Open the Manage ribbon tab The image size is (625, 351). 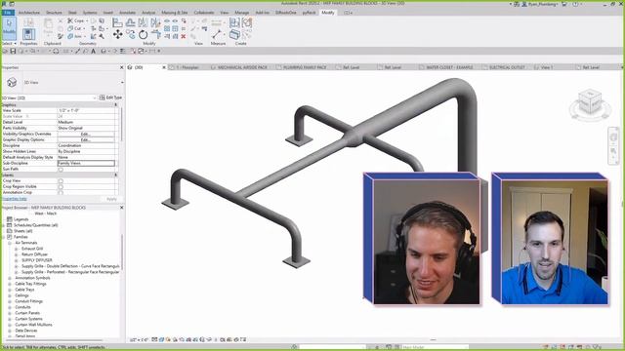click(241, 13)
